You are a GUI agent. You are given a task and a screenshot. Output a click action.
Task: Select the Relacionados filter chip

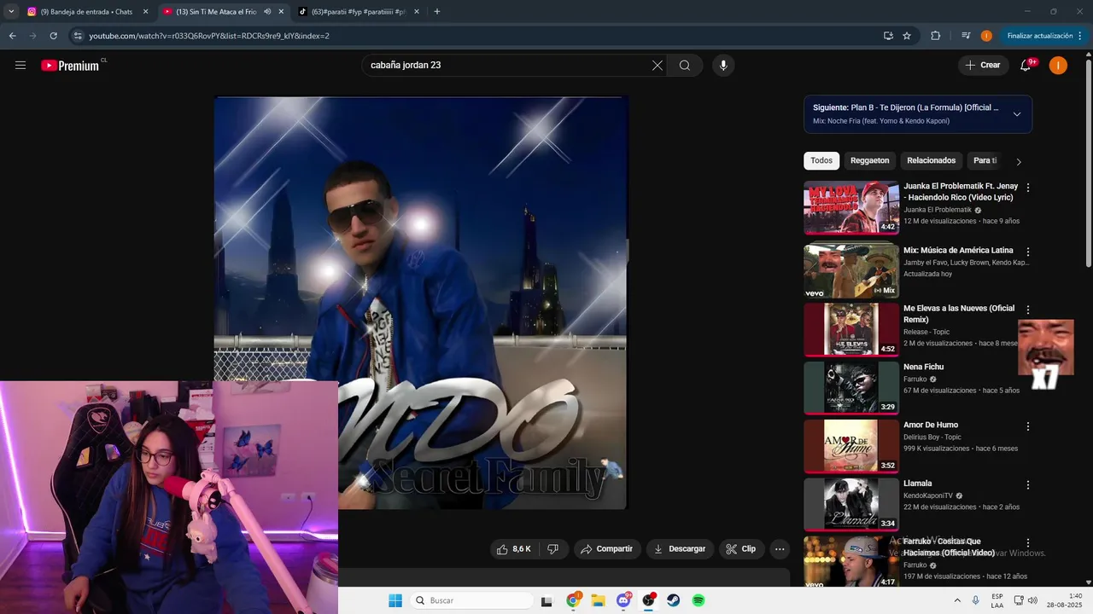(x=931, y=160)
